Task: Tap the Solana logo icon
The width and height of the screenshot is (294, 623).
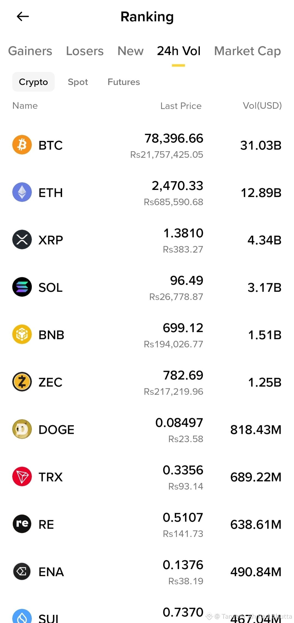Action: tap(22, 287)
